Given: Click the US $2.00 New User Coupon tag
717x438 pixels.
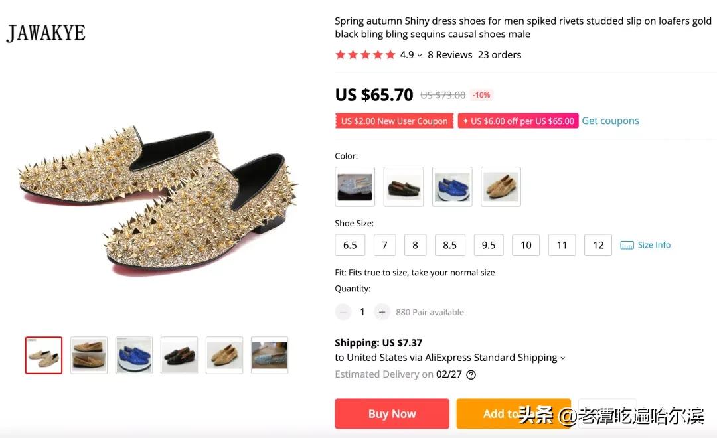Looking at the screenshot, I should pyautogui.click(x=394, y=121).
